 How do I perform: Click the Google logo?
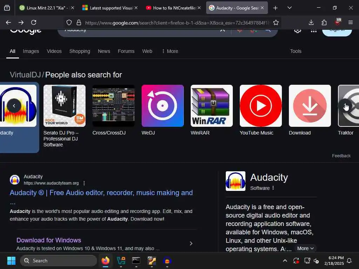coord(25,32)
